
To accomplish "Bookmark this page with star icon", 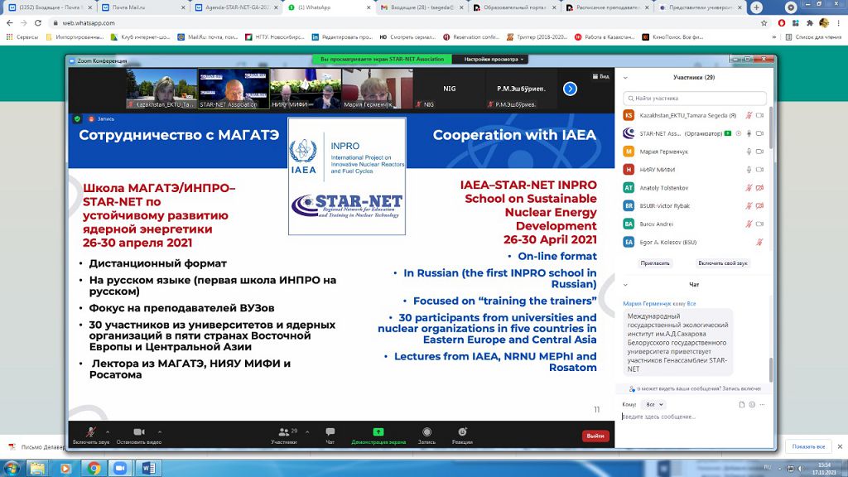I will [x=764, y=23].
